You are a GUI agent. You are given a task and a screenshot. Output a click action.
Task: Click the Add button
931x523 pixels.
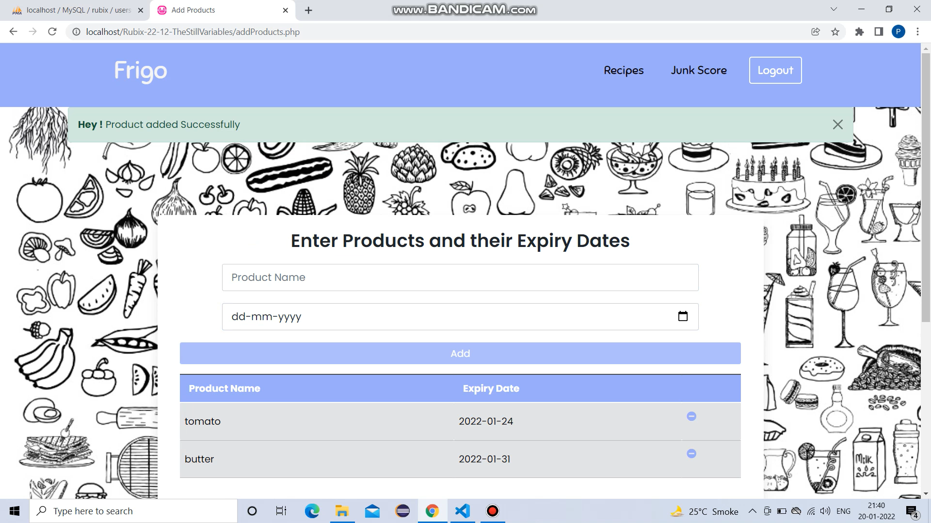pyautogui.click(x=460, y=353)
